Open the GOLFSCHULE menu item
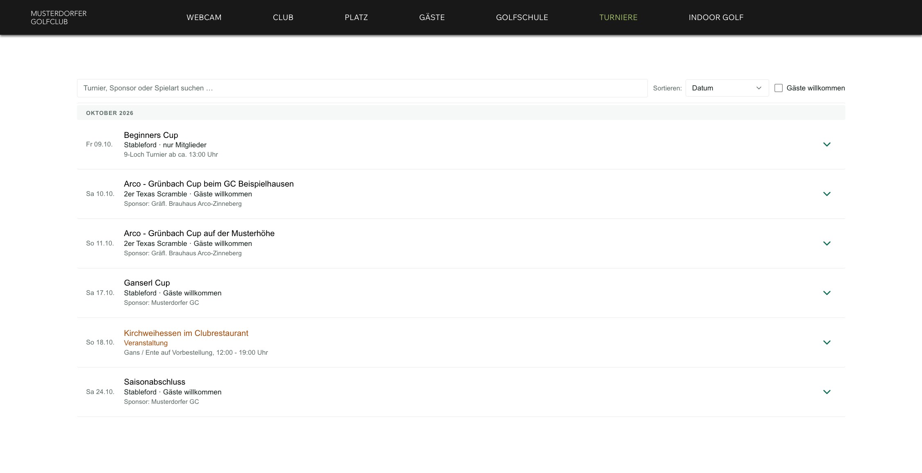The image size is (922, 473). [x=522, y=17]
